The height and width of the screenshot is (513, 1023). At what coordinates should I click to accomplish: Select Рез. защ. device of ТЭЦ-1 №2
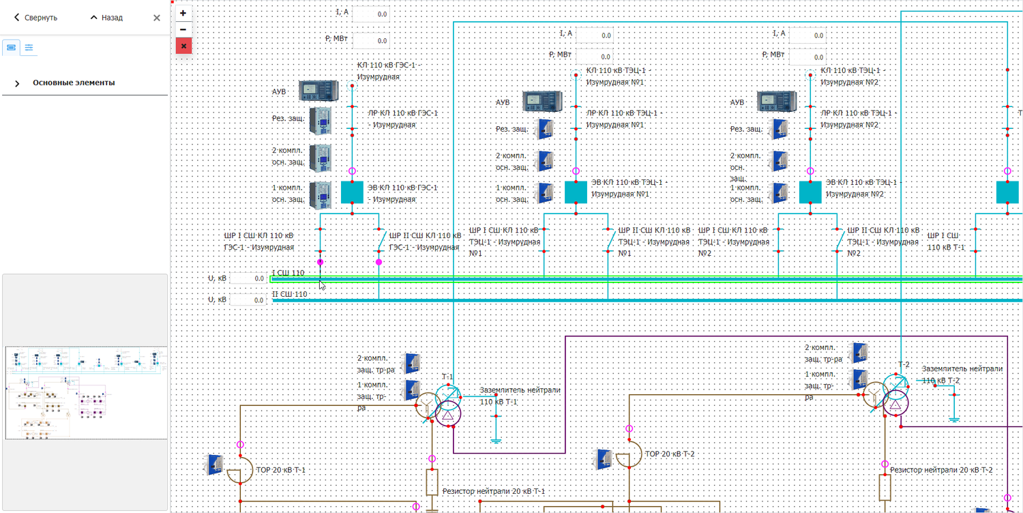tap(780, 129)
